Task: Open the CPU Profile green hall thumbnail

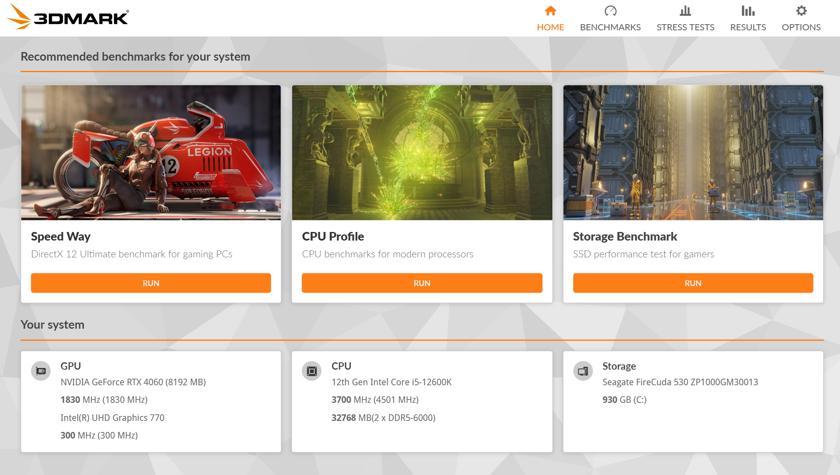Action: 422,152
